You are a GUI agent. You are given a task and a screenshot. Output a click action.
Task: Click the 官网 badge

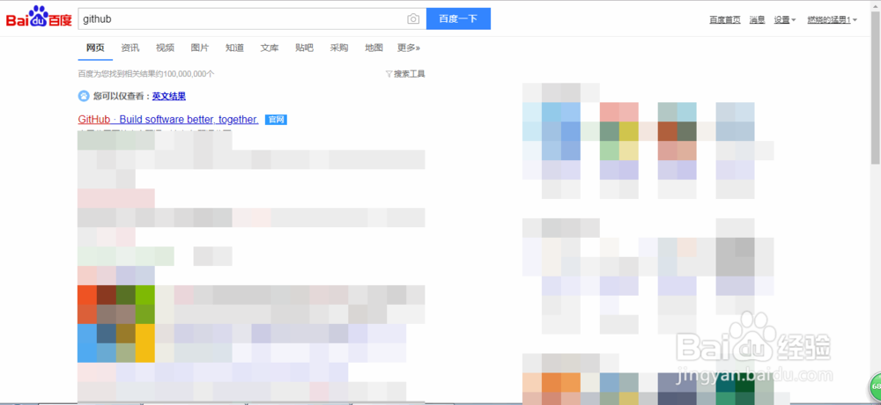(x=276, y=120)
